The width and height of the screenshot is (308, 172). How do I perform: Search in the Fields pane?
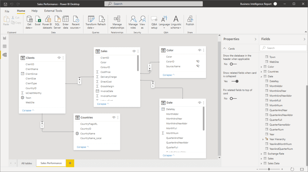[x=283, y=48]
